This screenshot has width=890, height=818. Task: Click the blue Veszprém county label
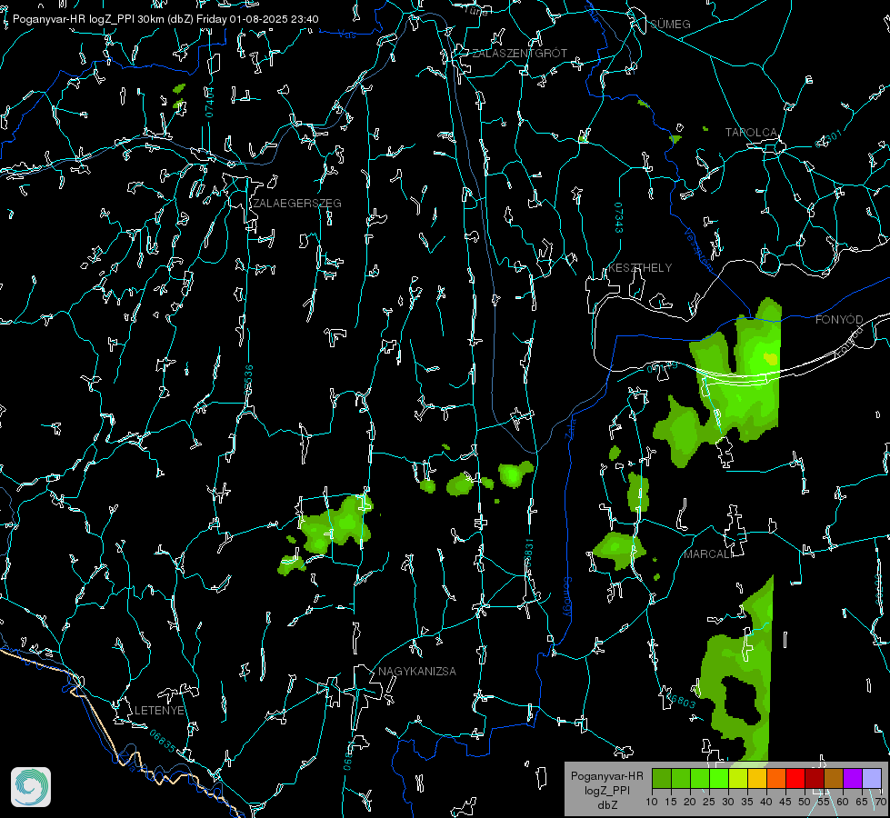(x=699, y=249)
